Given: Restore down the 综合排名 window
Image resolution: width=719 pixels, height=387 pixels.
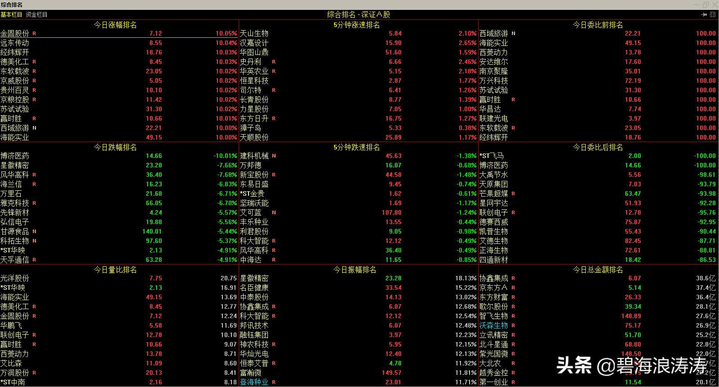Looking at the screenshot, I should (x=705, y=4).
